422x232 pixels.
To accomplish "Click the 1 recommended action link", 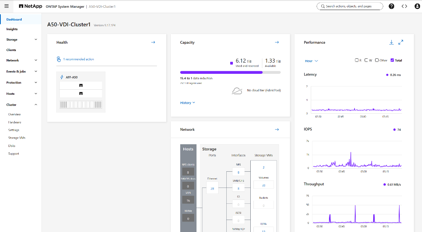I will [x=79, y=59].
